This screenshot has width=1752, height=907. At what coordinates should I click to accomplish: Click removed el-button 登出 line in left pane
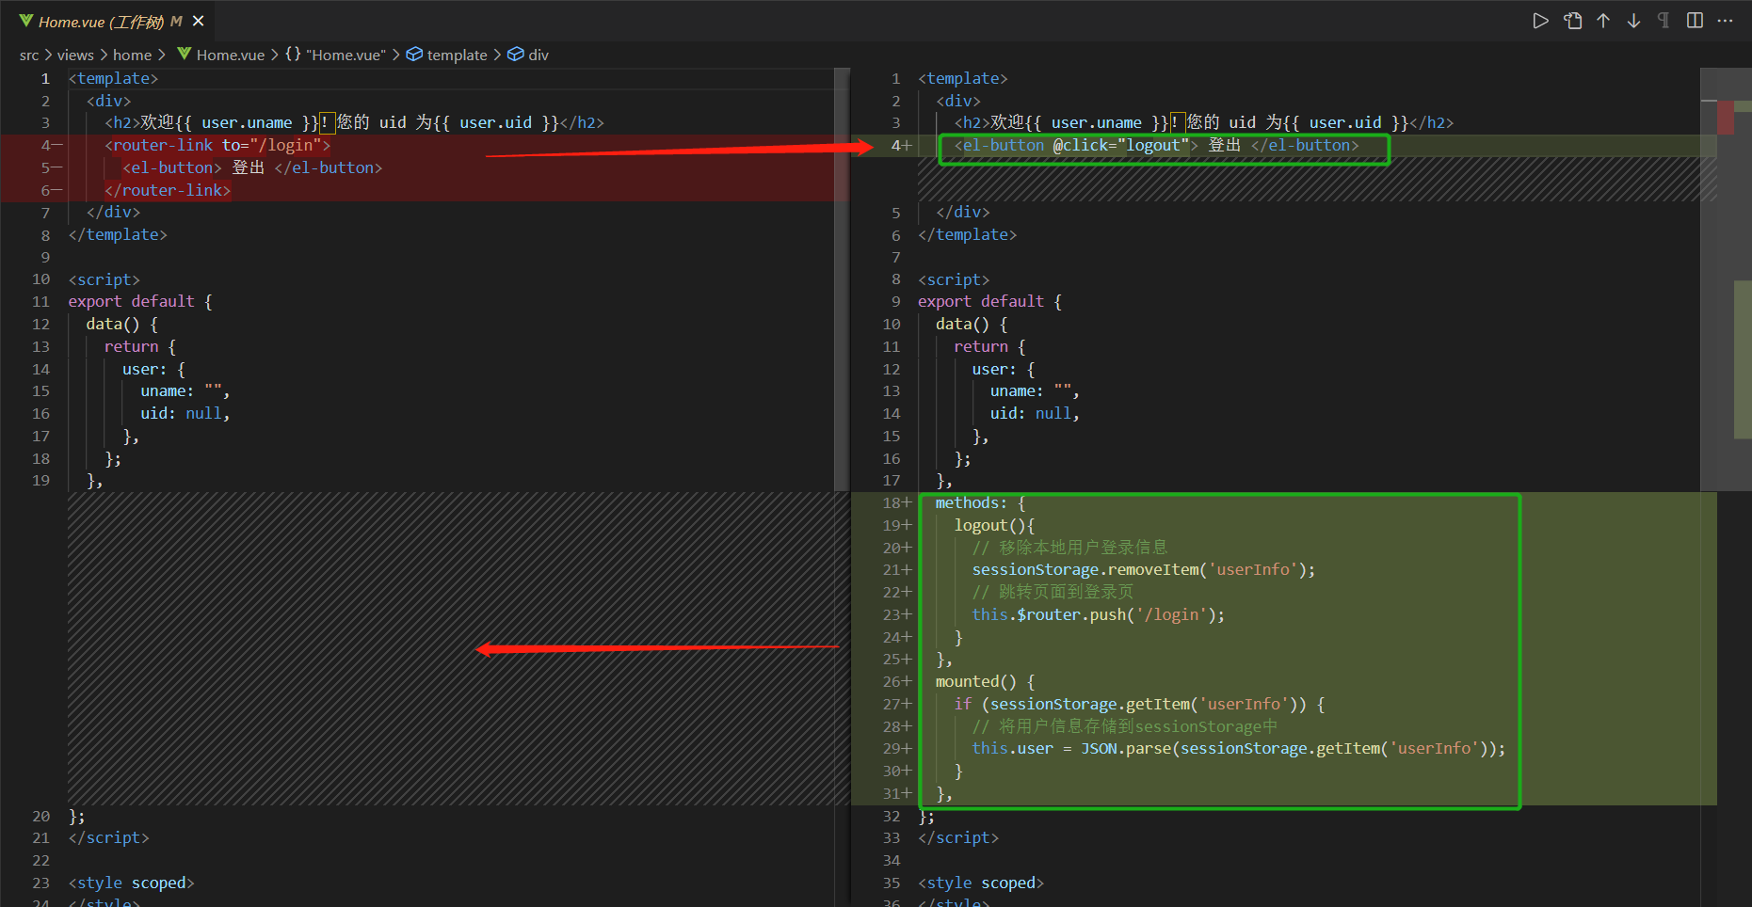pos(252,168)
